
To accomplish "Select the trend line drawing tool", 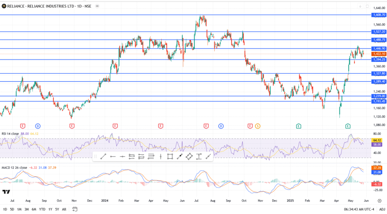I will (104, 156).
